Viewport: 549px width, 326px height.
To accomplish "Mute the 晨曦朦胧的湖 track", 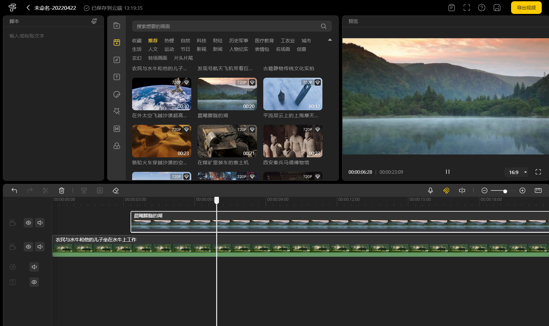I will click(40, 223).
